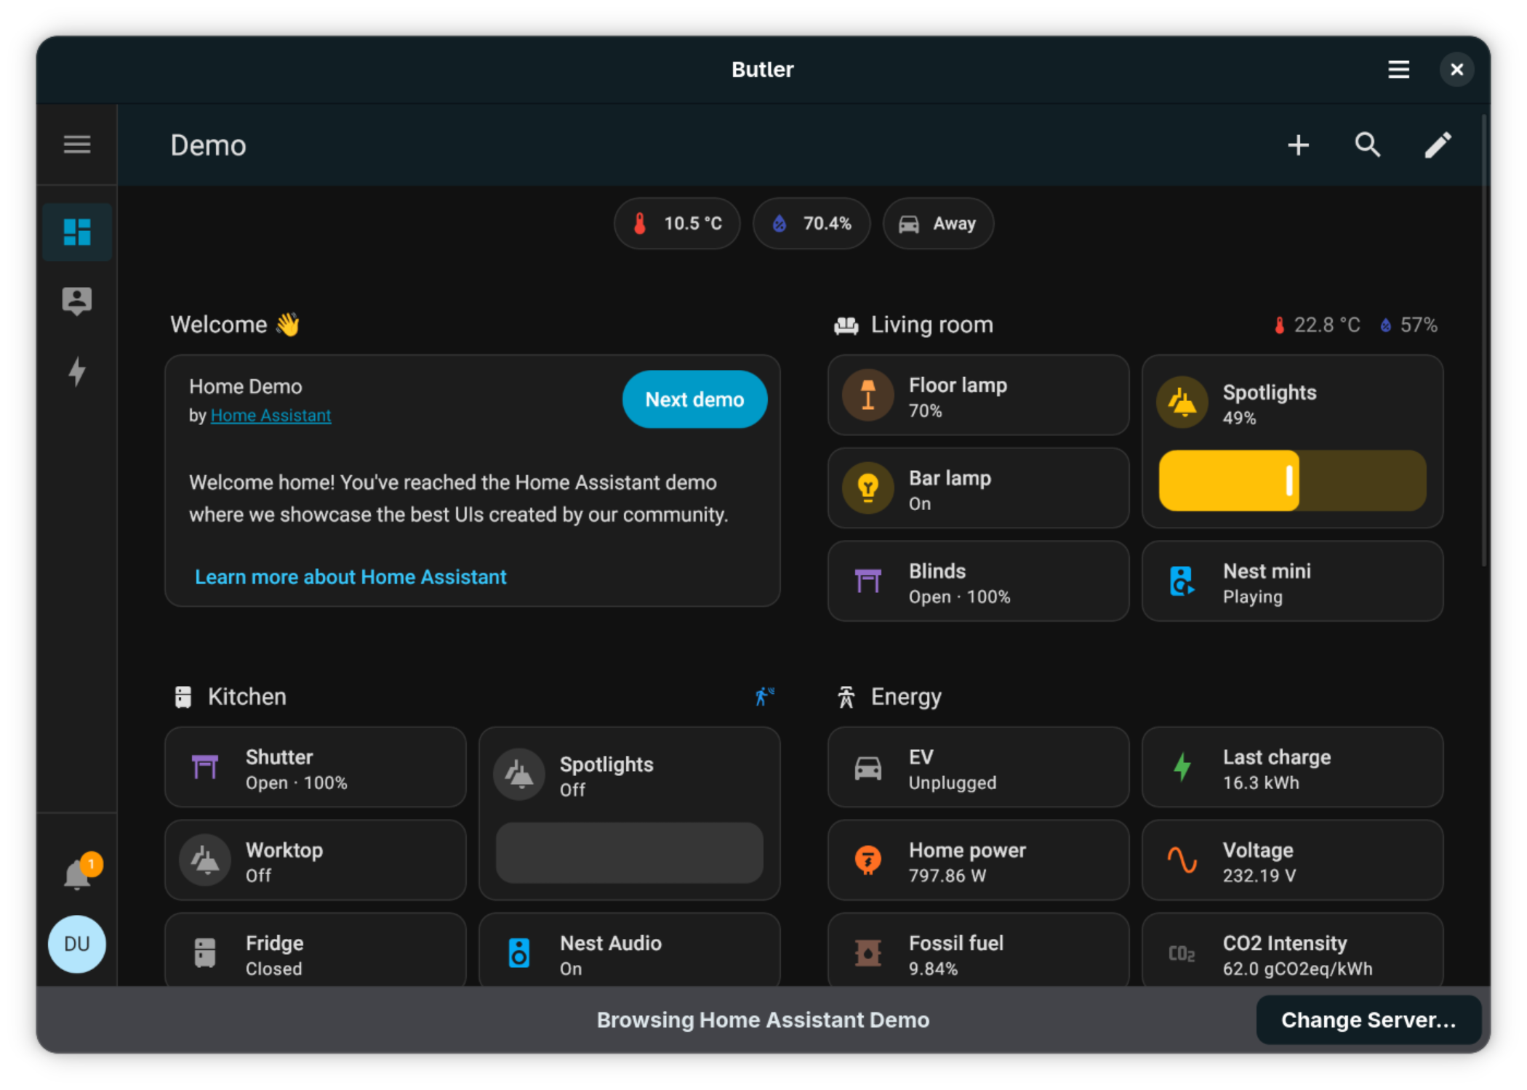The image size is (1527, 1090).
Task: Toggle the Bar lamp bulb icon
Action: pos(867,488)
